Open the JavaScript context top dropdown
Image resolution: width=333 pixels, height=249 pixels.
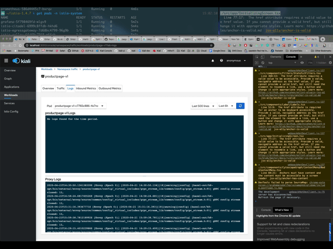point(282,63)
